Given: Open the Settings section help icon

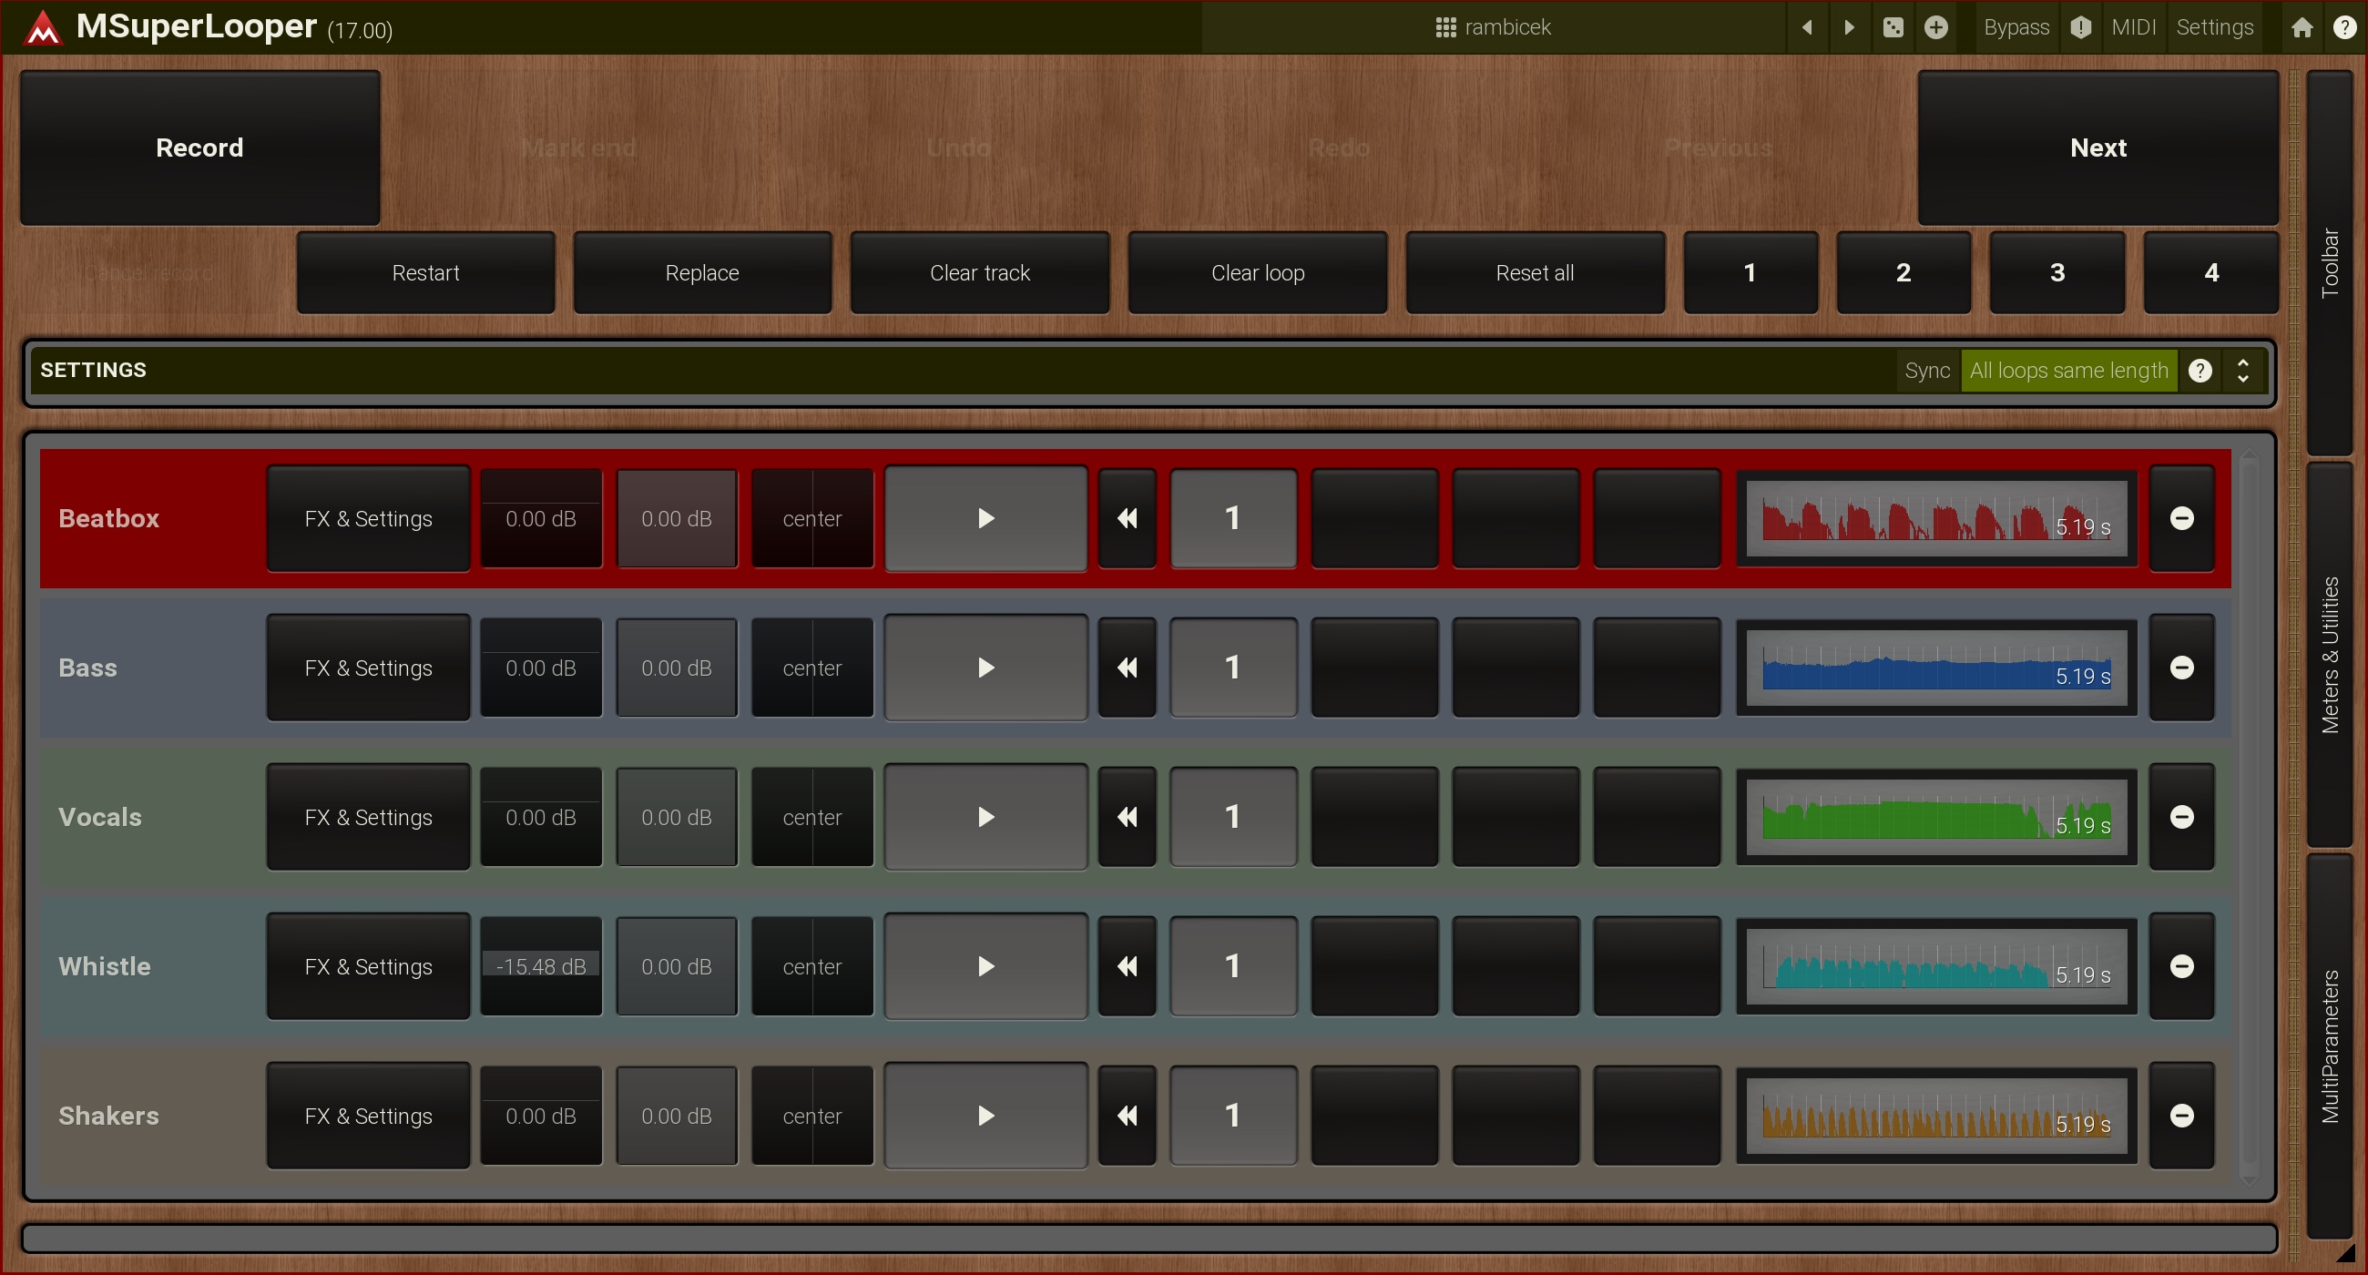Looking at the screenshot, I should (2200, 371).
